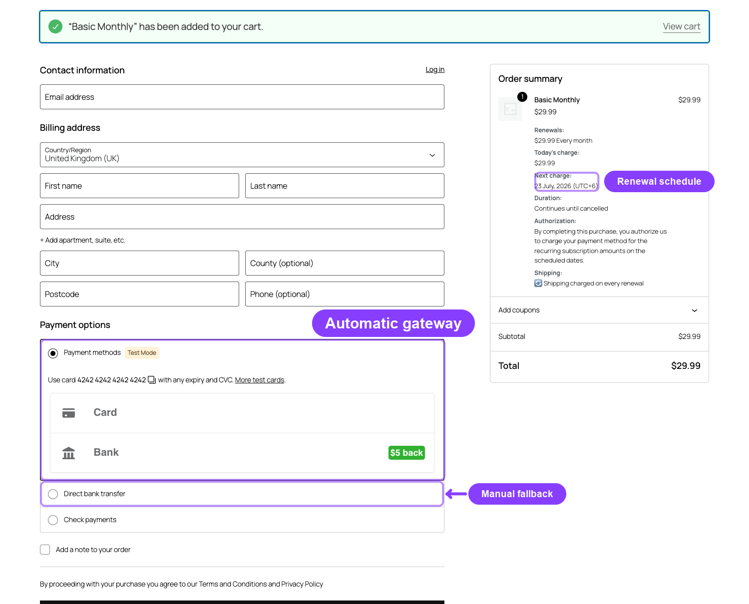Click the Test Mode badge
Viewport: 749px width, 604px height.
(x=142, y=353)
